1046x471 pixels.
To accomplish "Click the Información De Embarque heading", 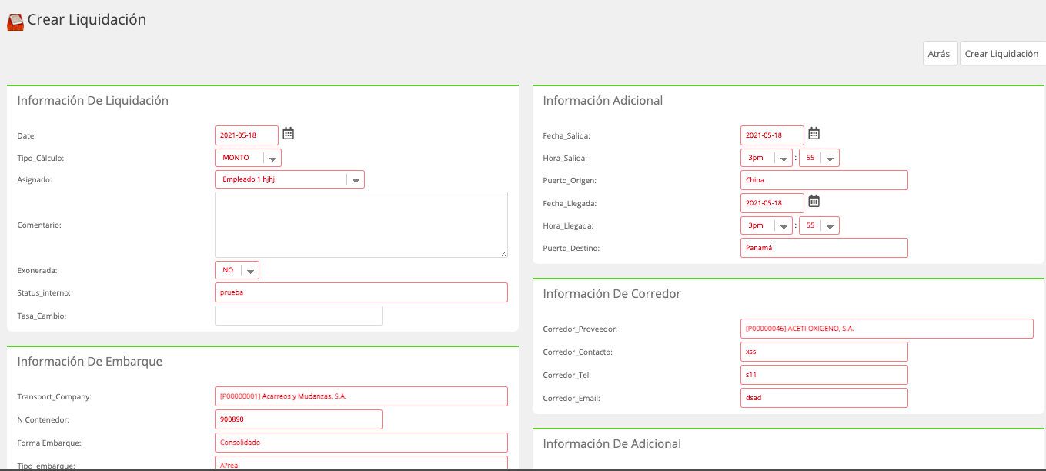I will [90, 361].
